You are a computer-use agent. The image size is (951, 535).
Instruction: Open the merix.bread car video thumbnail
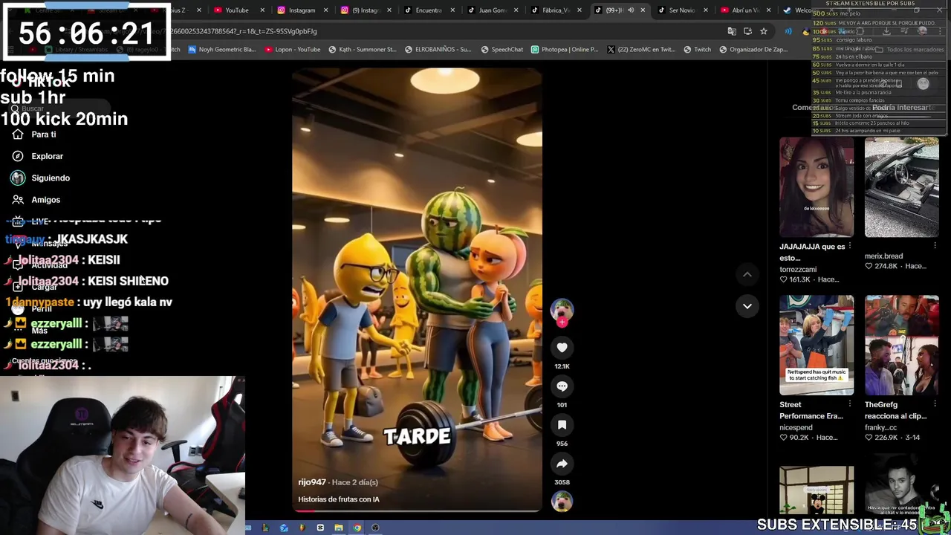pyautogui.click(x=901, y=187)
